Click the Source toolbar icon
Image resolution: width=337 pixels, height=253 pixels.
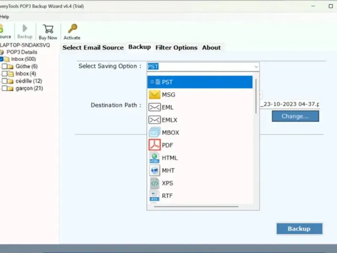[1, 29]
